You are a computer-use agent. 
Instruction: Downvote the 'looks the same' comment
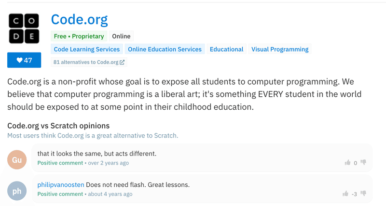pos(363,162)
